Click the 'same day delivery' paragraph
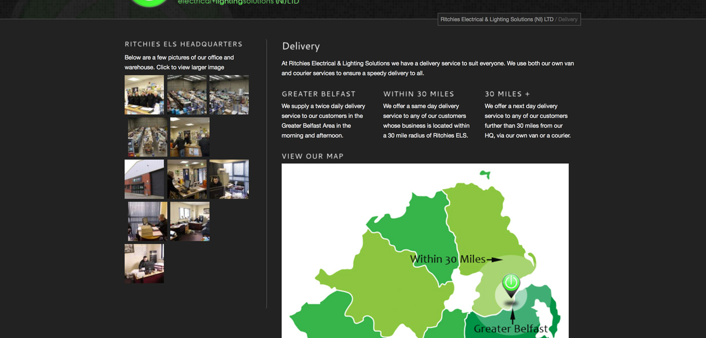This screenshot has width=706, height=338. pyautogui.click(x=426, y=121)
